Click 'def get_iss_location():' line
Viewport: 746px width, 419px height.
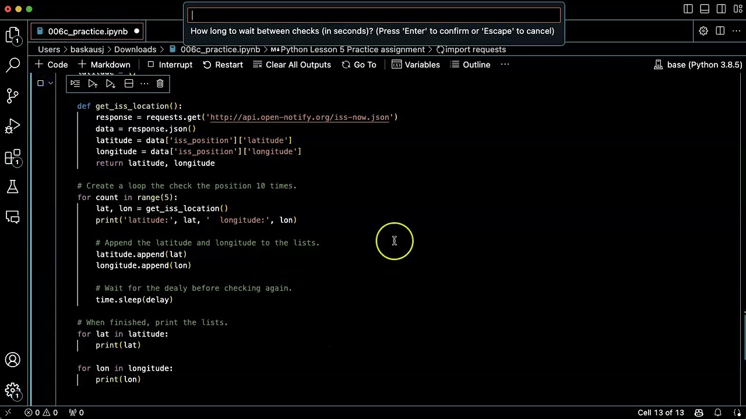(x=130, y=106)
